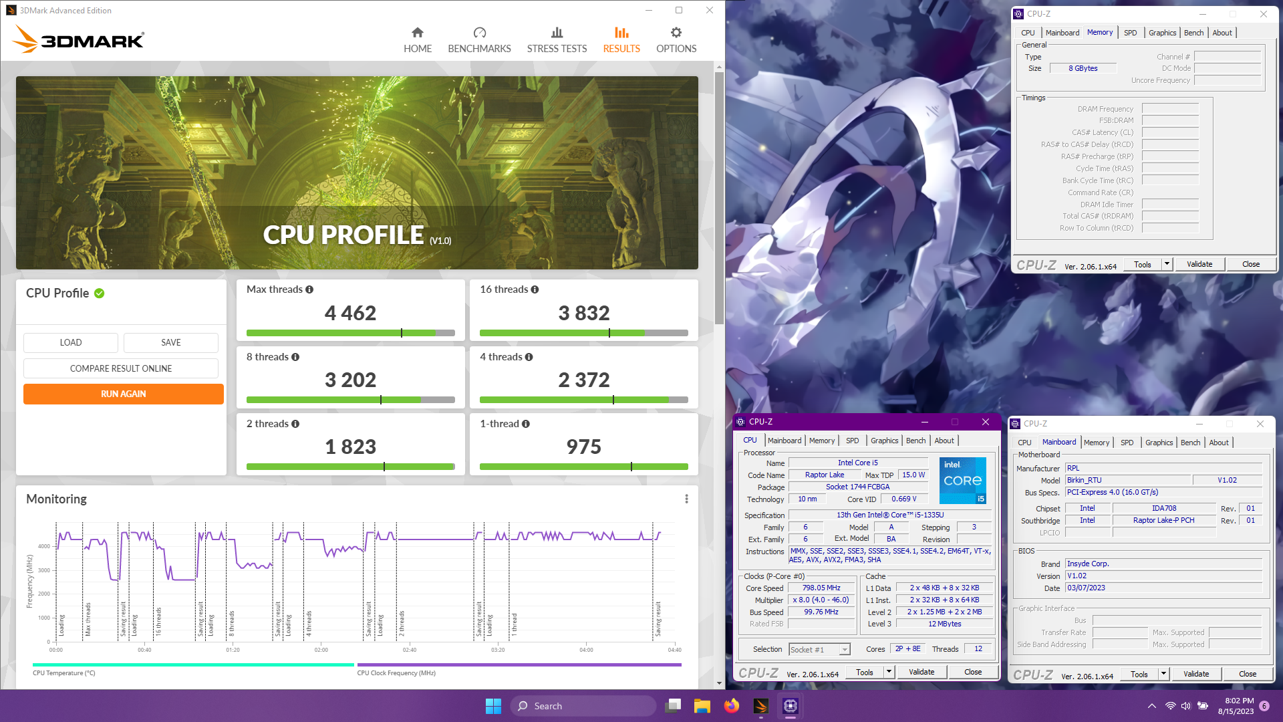The height and width of the screenshot is (722, 1283).
Task: Launch Firefox from the taskbar
Action: pos(732,706)
